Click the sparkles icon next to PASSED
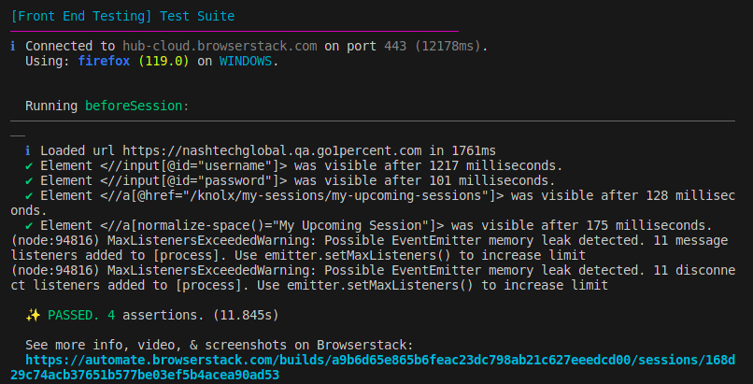Image resolution: width=753 pixels, height=384 pixels. point(33,315)
